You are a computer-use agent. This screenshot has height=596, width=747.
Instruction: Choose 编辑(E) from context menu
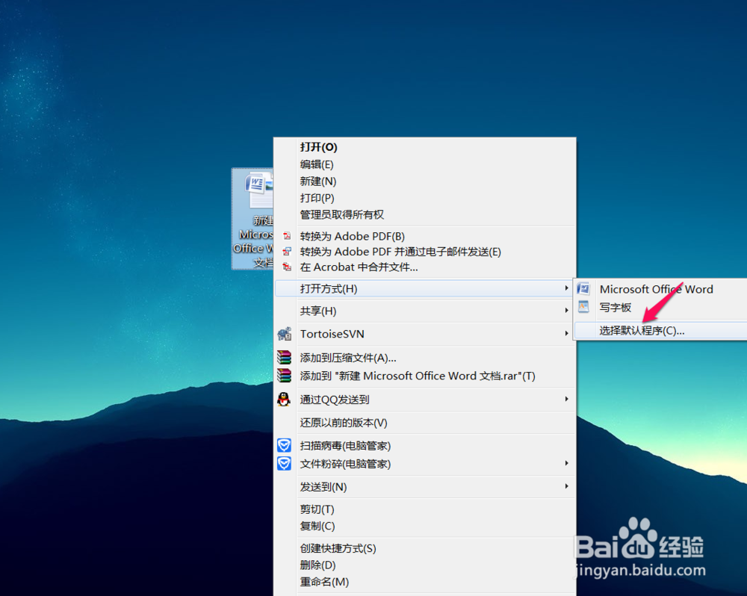coord(425,164)
